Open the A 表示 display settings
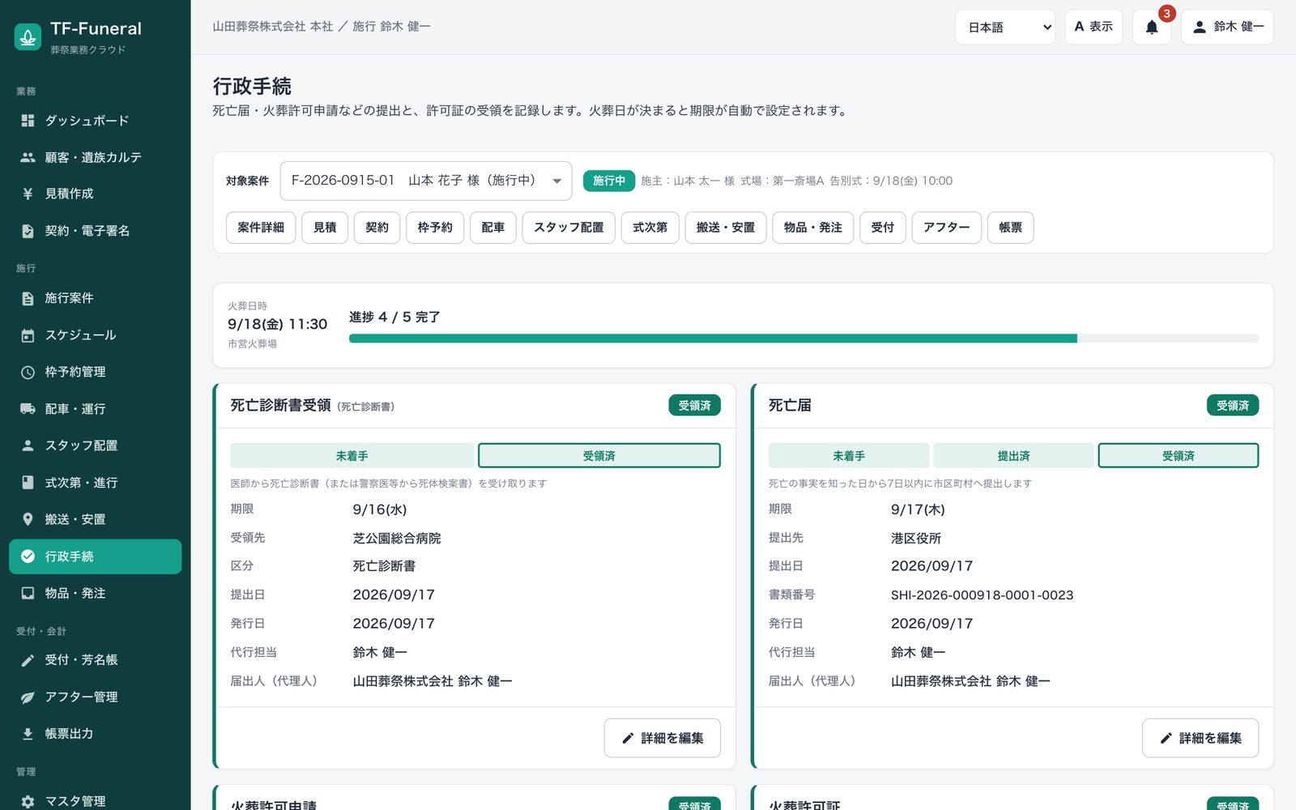Image resolution: width=1296 pixels, height=810 pixels. point(1093,27)
